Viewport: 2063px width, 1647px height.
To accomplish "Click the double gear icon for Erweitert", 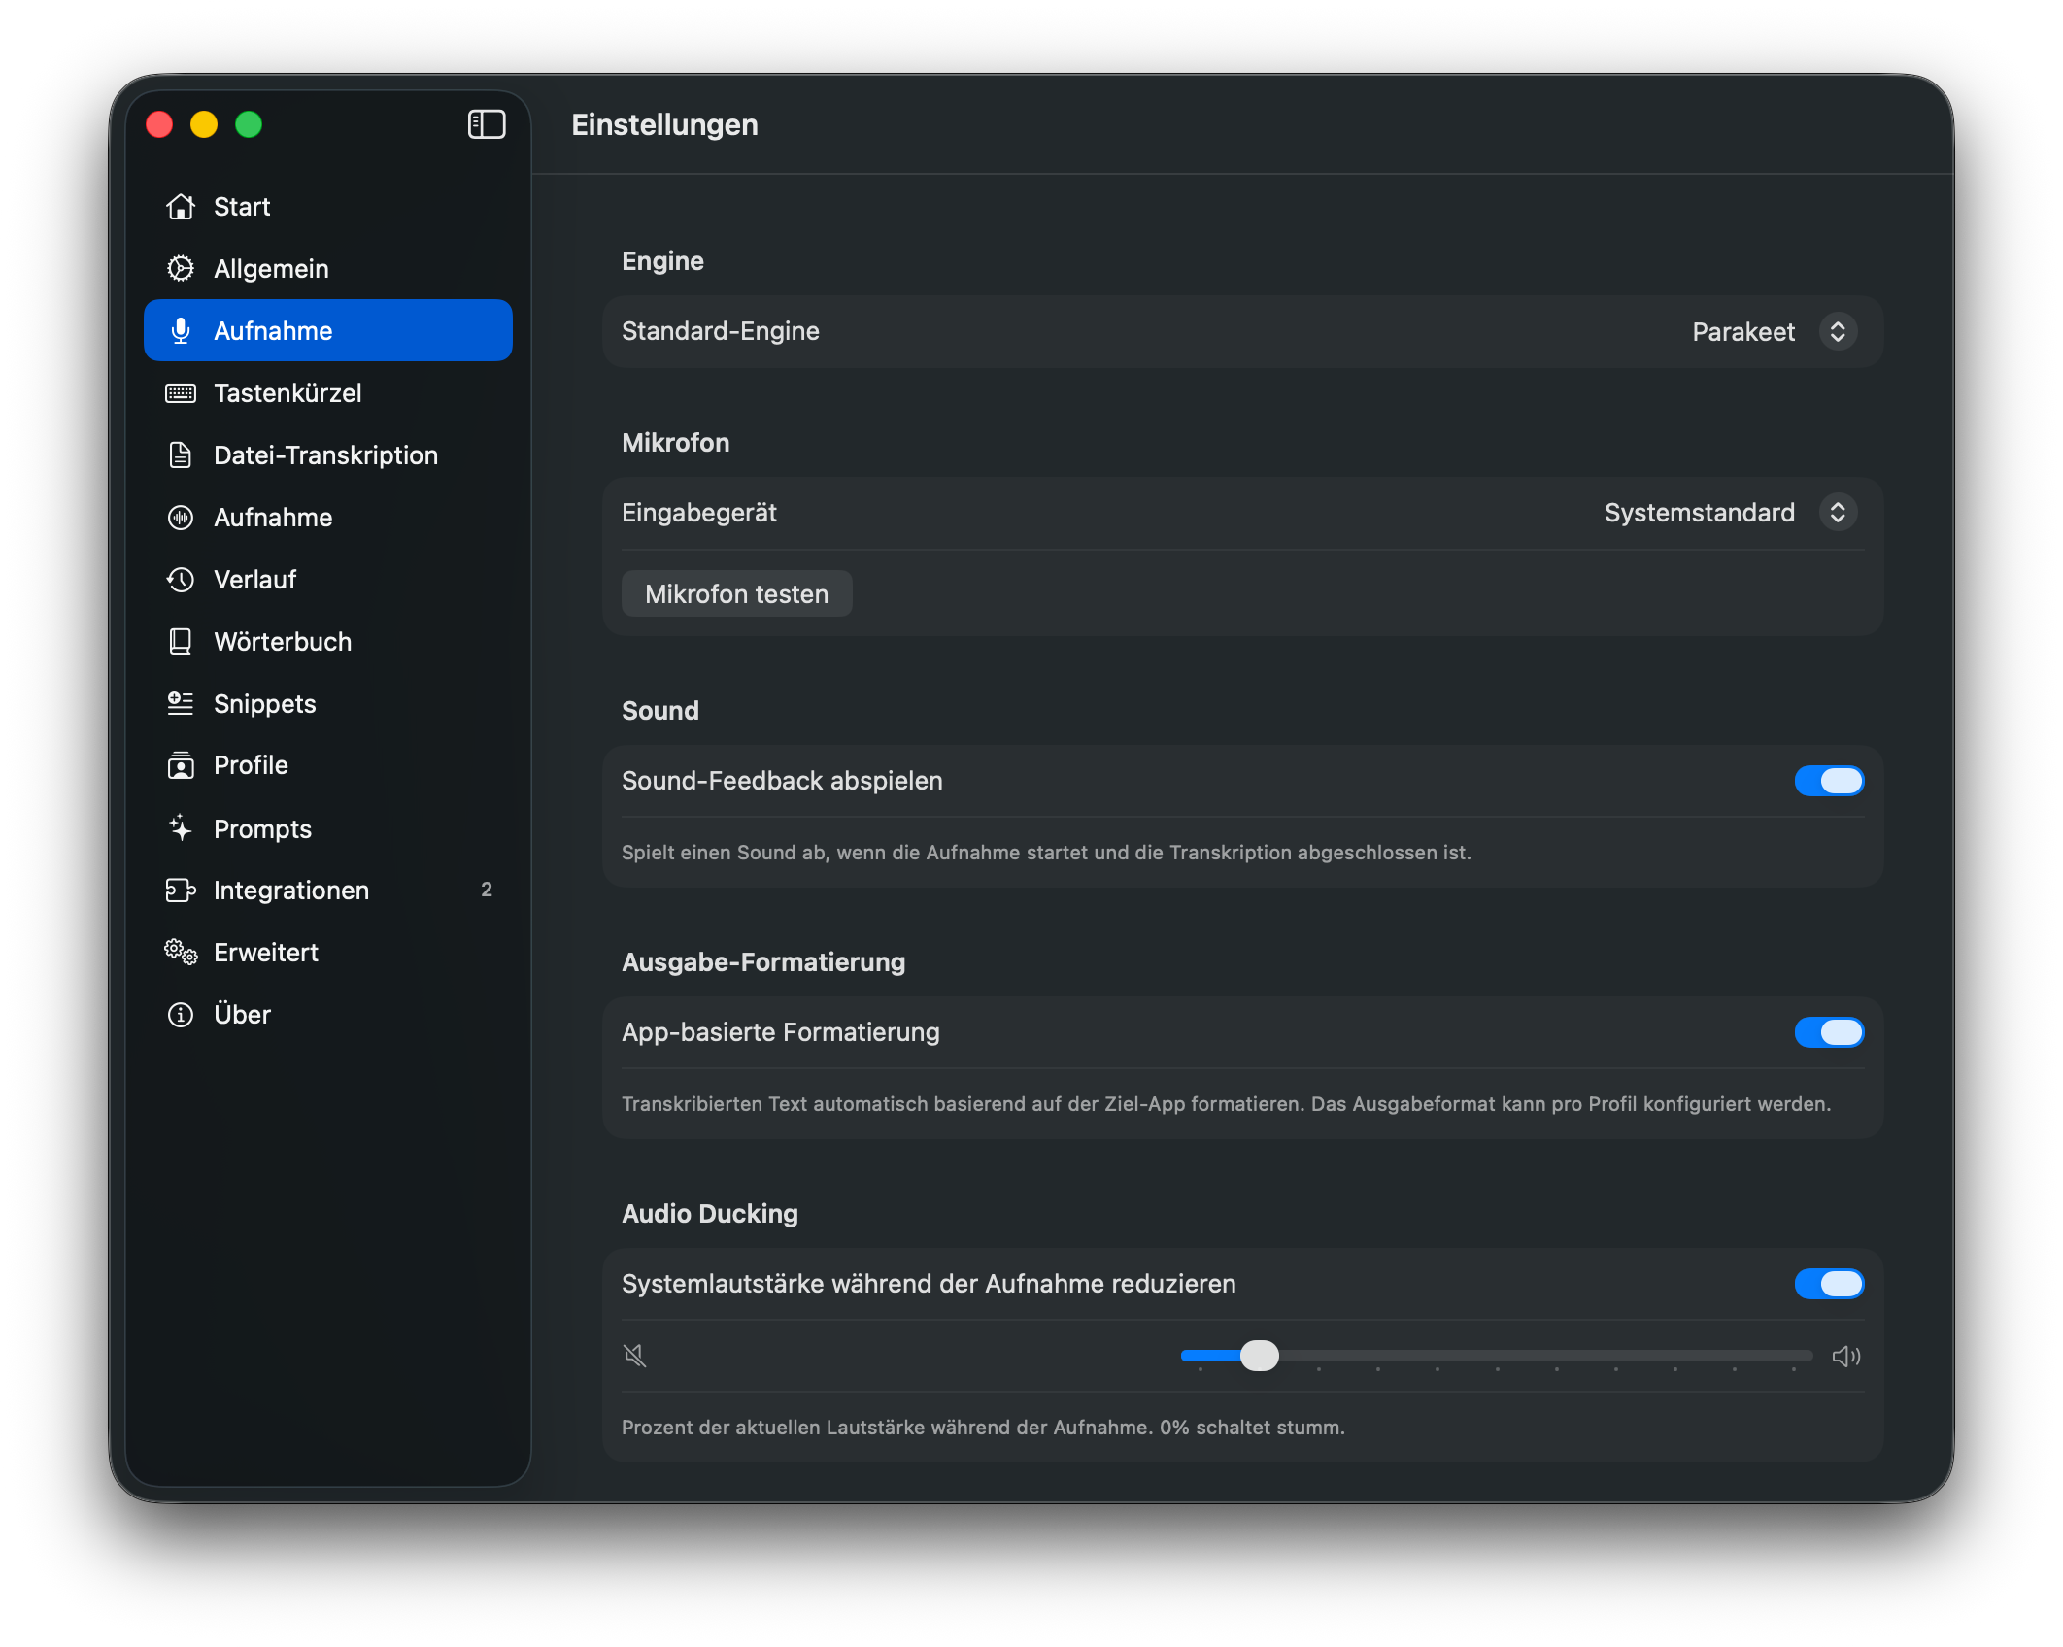I will (x=181, y=953).
